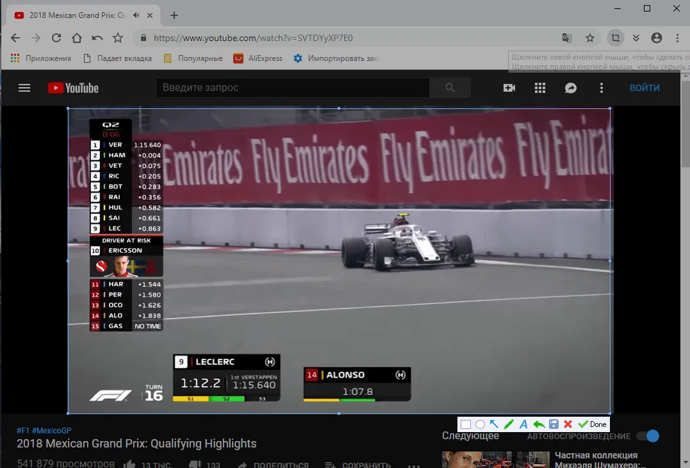Select the rectangle shape tool in screenshot toolbar

[466, 424]
